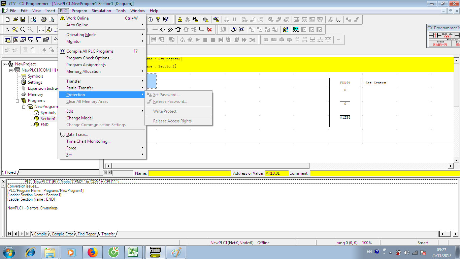
Task: Click the Zoom to fit magnifier icon
Action: pyautogui.click(x=15, y=30)
